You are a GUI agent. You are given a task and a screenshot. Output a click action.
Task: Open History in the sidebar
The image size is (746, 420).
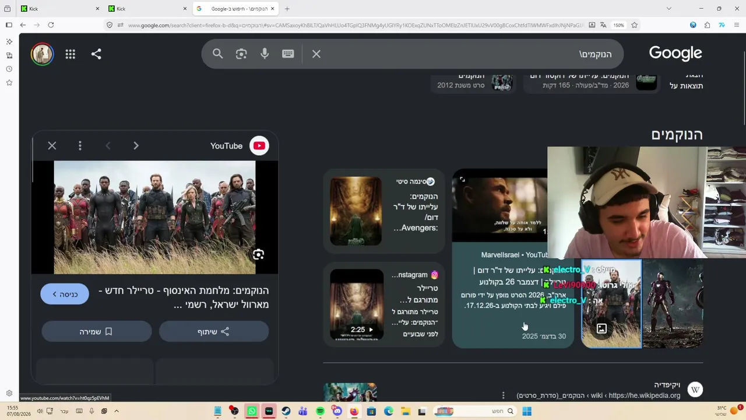(9, 69)
